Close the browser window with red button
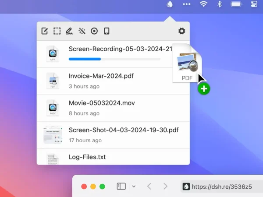The height and width of the screenshot is (197, 263). [x=84, y=186]
